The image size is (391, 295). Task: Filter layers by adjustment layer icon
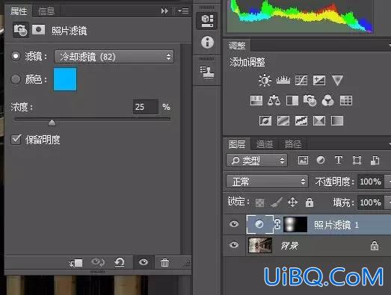pyautogui.click(x=321, y=160)
